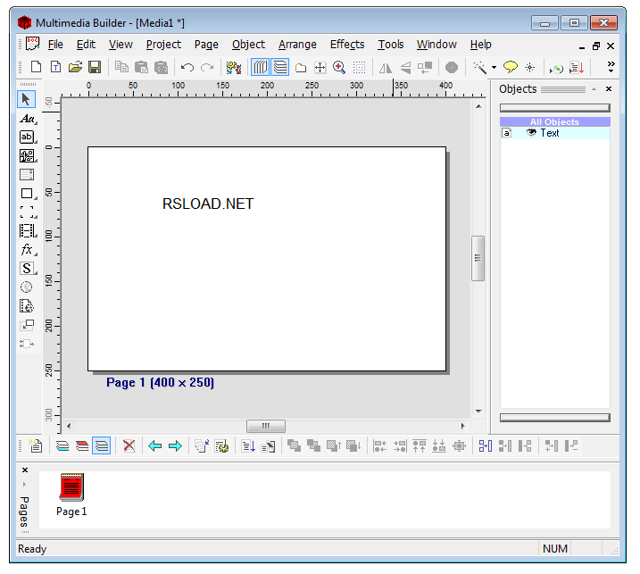
Task: Close the Pages panel
Action: [25, 470]
